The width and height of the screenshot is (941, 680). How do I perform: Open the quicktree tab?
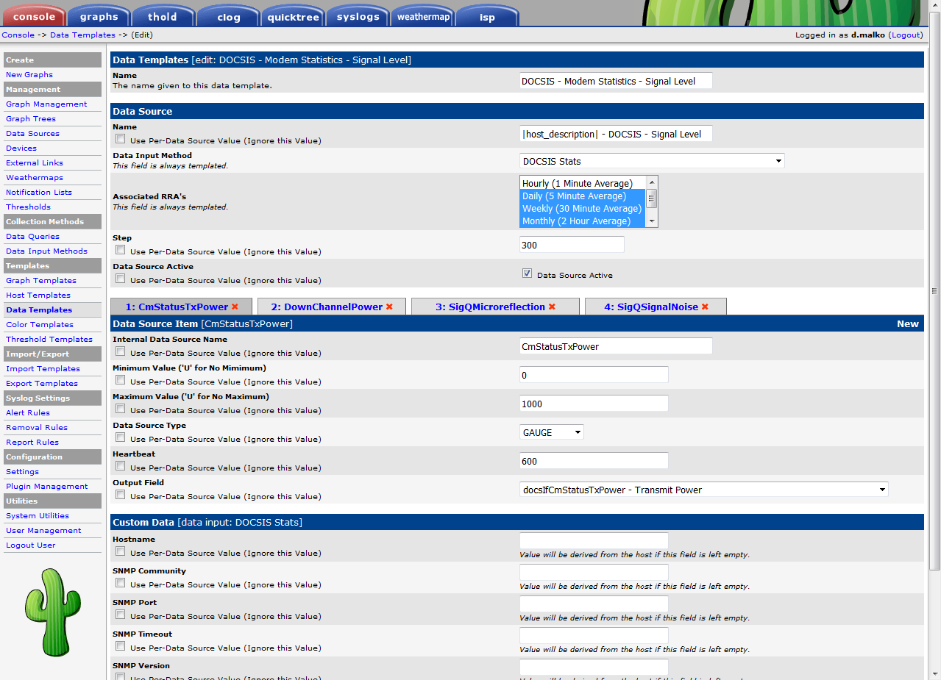click(293, 16)
